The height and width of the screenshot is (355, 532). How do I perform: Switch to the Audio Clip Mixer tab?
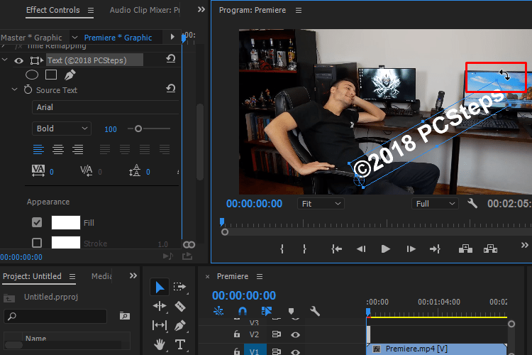(x=145, y=10)
